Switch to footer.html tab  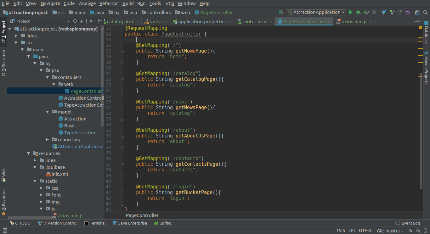[x=255, y=22]
